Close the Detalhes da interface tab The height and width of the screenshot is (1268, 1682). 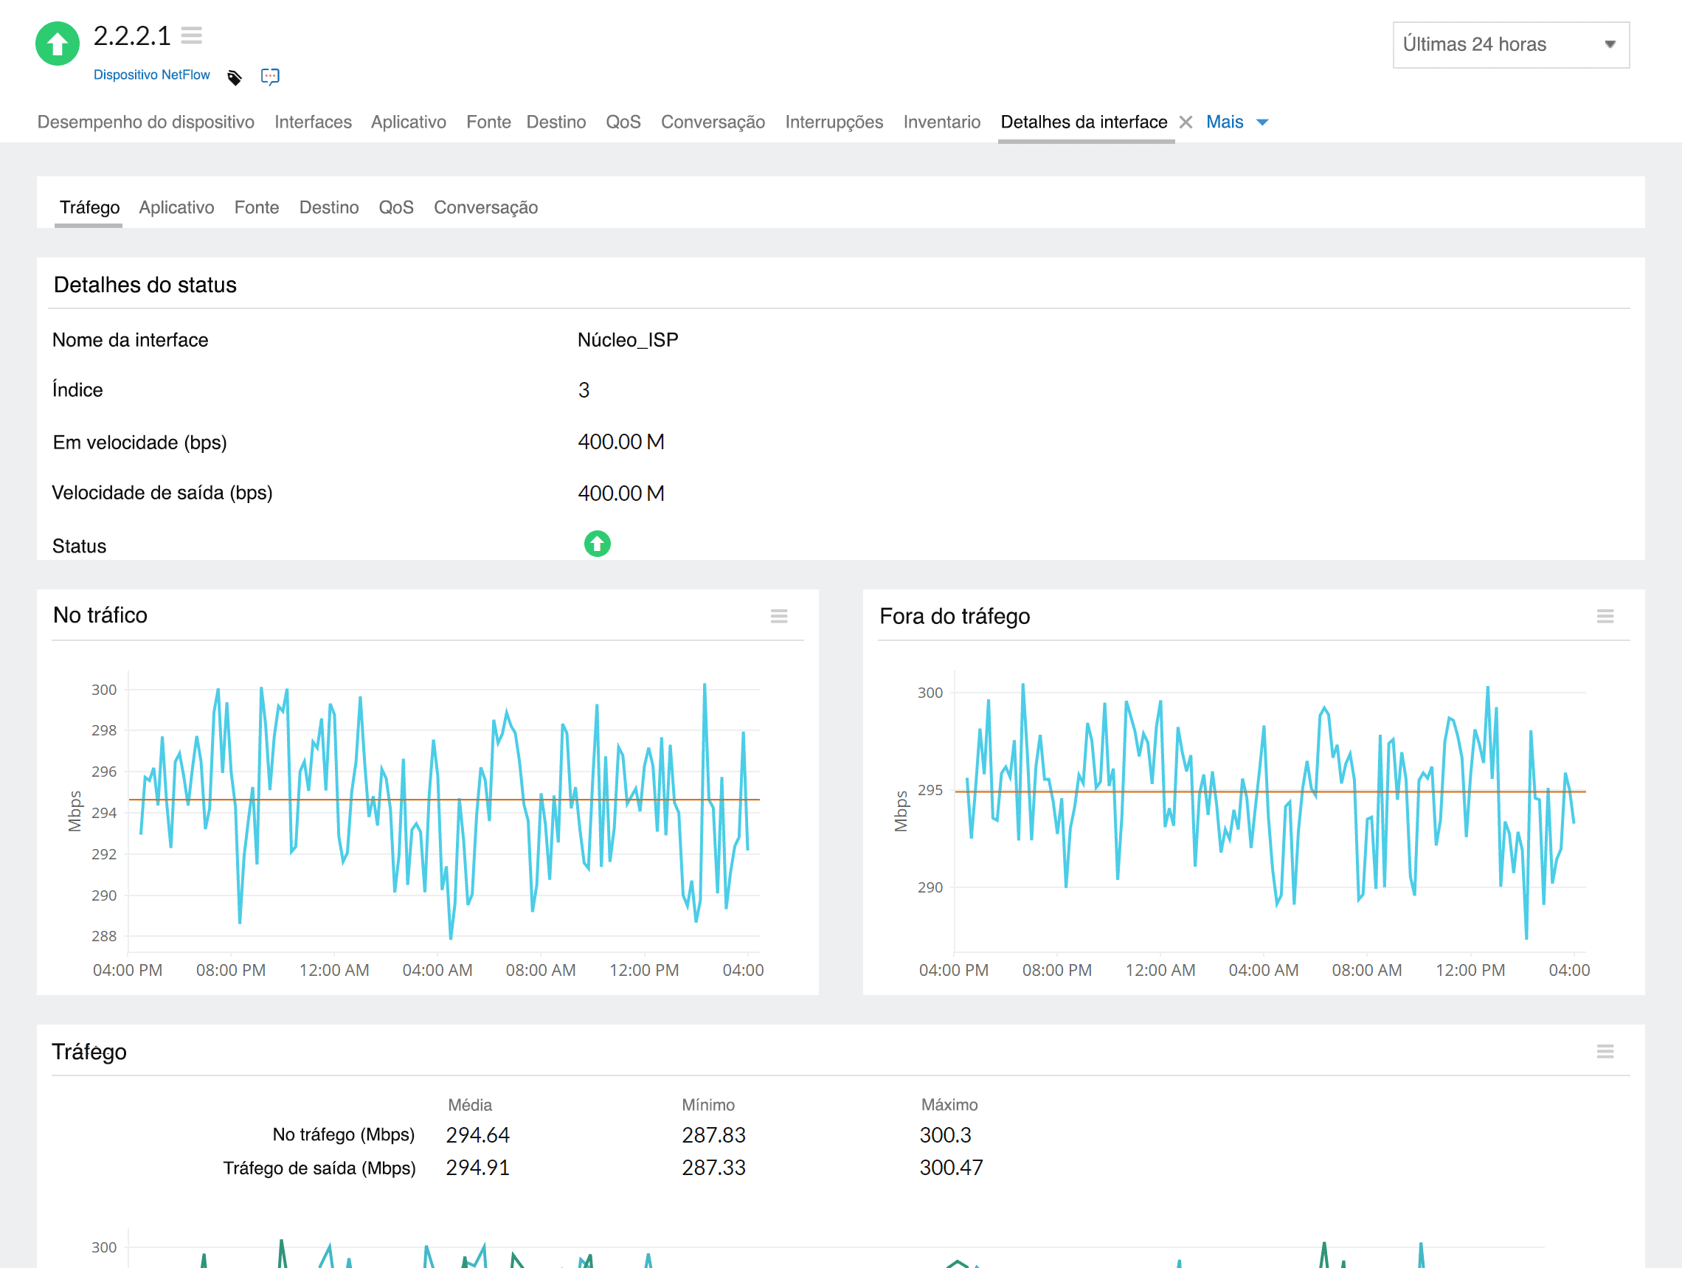coord(1186,122)
